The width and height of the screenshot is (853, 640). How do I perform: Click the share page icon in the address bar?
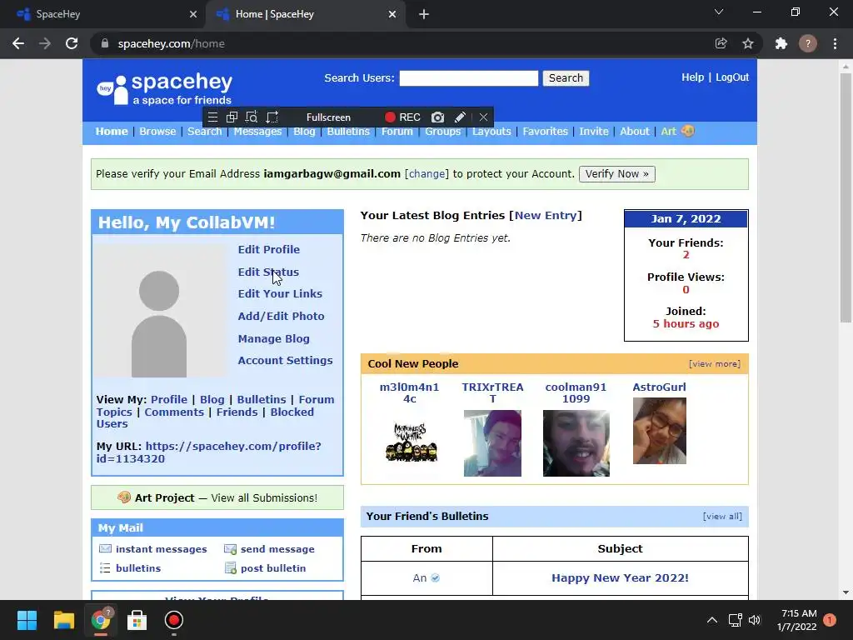tap(721, 43)
